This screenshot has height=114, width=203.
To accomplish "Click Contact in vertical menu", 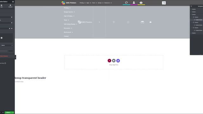I will point(66,36).
